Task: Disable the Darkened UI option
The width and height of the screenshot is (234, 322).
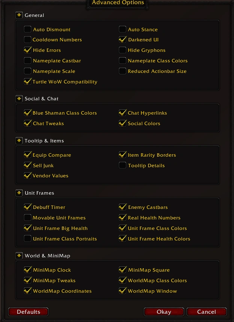Action: point(123,39)
